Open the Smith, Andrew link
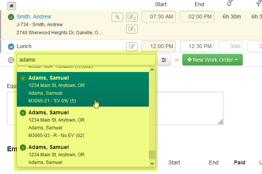The height and width of the screenshot is (174, 262). [x=34, y=17]
